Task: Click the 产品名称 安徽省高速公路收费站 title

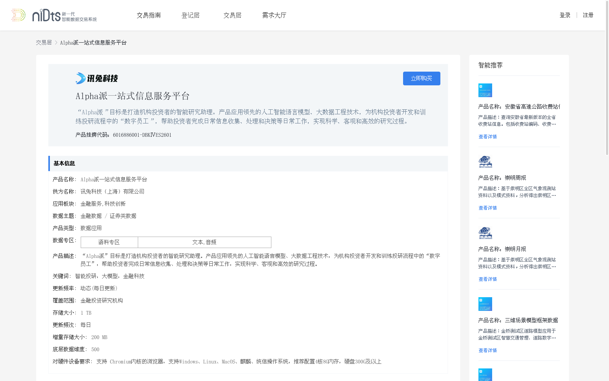Action: point(519,107)
